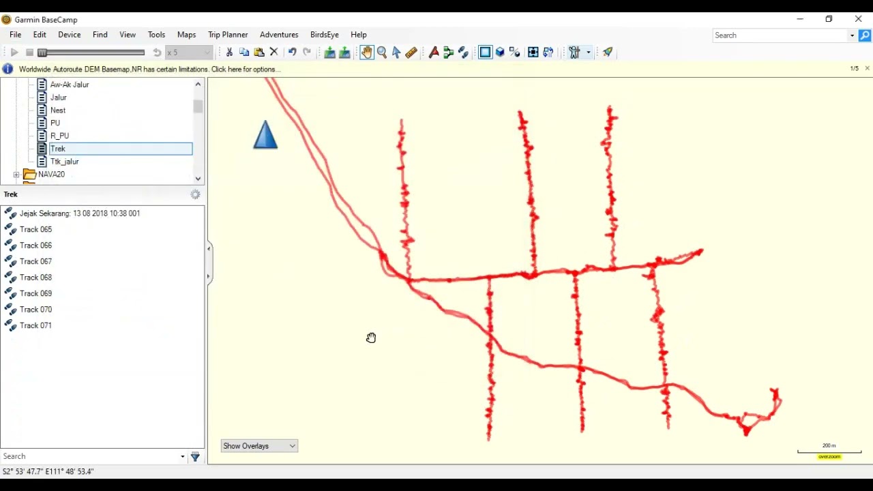Expand the NAVA20 folder
The width and height of the screenshot is (873, 491).
coord(16,175)
